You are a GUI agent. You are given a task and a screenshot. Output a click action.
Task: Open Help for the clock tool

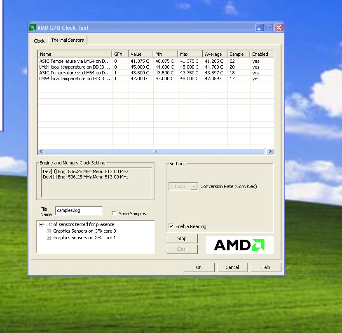[x=265, y=267]
